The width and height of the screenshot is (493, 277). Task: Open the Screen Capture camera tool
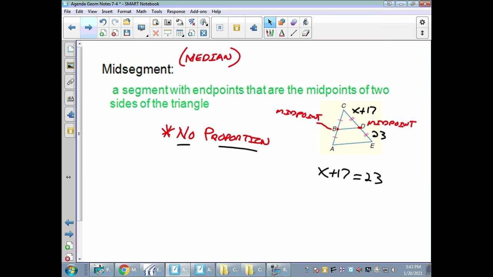[168, 22]
